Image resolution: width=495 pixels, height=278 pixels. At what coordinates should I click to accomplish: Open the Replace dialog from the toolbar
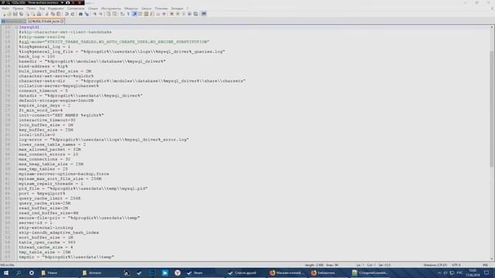[x=87, y=14]
